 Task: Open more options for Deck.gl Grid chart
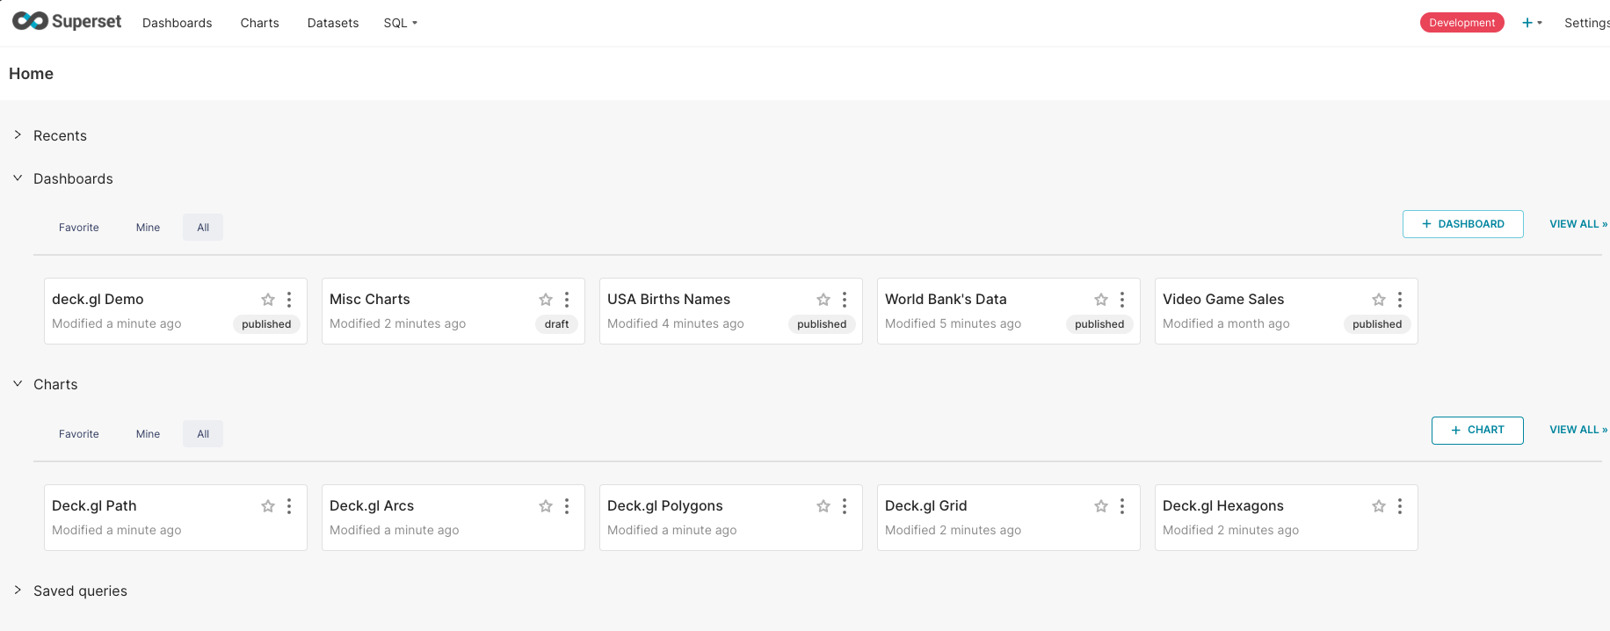(x=1122, y=506)
